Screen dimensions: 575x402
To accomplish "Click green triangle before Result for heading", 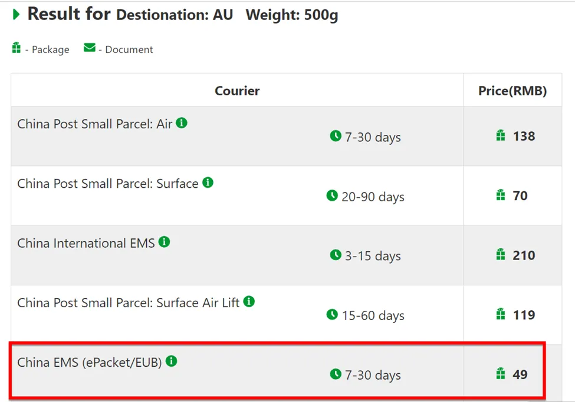I will [x=16, y=14].
